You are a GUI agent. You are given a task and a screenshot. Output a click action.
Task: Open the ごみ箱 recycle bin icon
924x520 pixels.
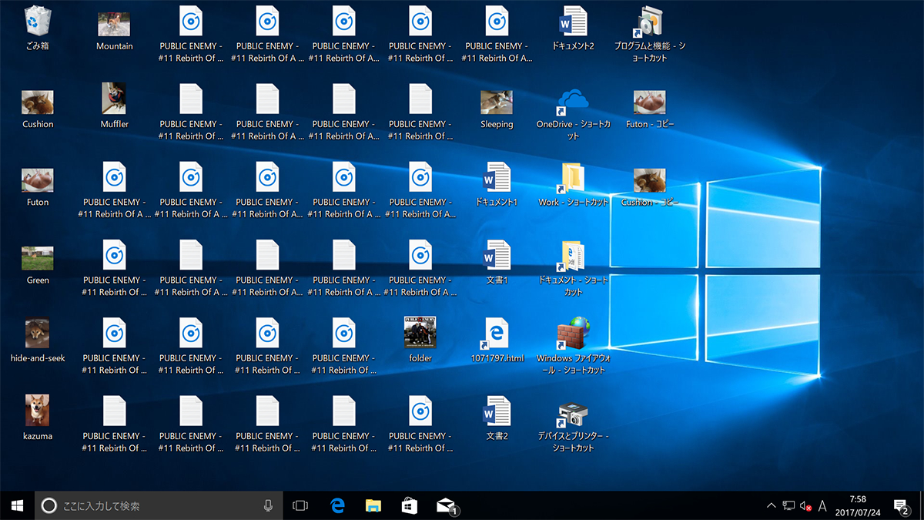point(37,22)
